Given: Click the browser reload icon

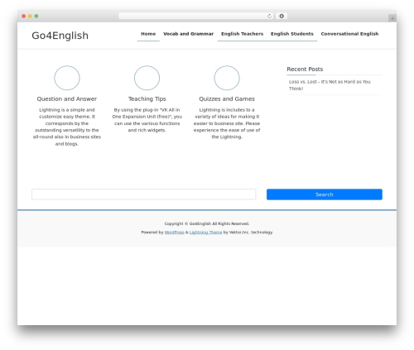Looking at the screenshot, I should point(269,17).
